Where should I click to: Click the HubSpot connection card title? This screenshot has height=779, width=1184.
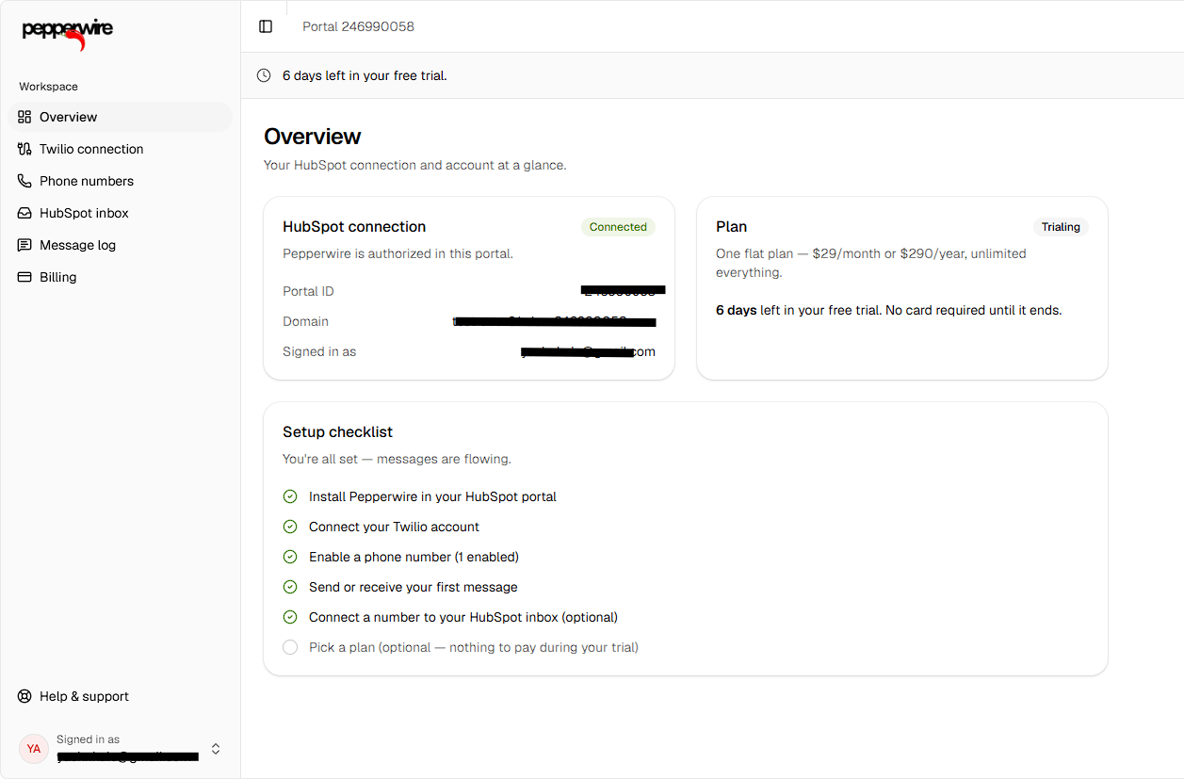pos(354,227)
